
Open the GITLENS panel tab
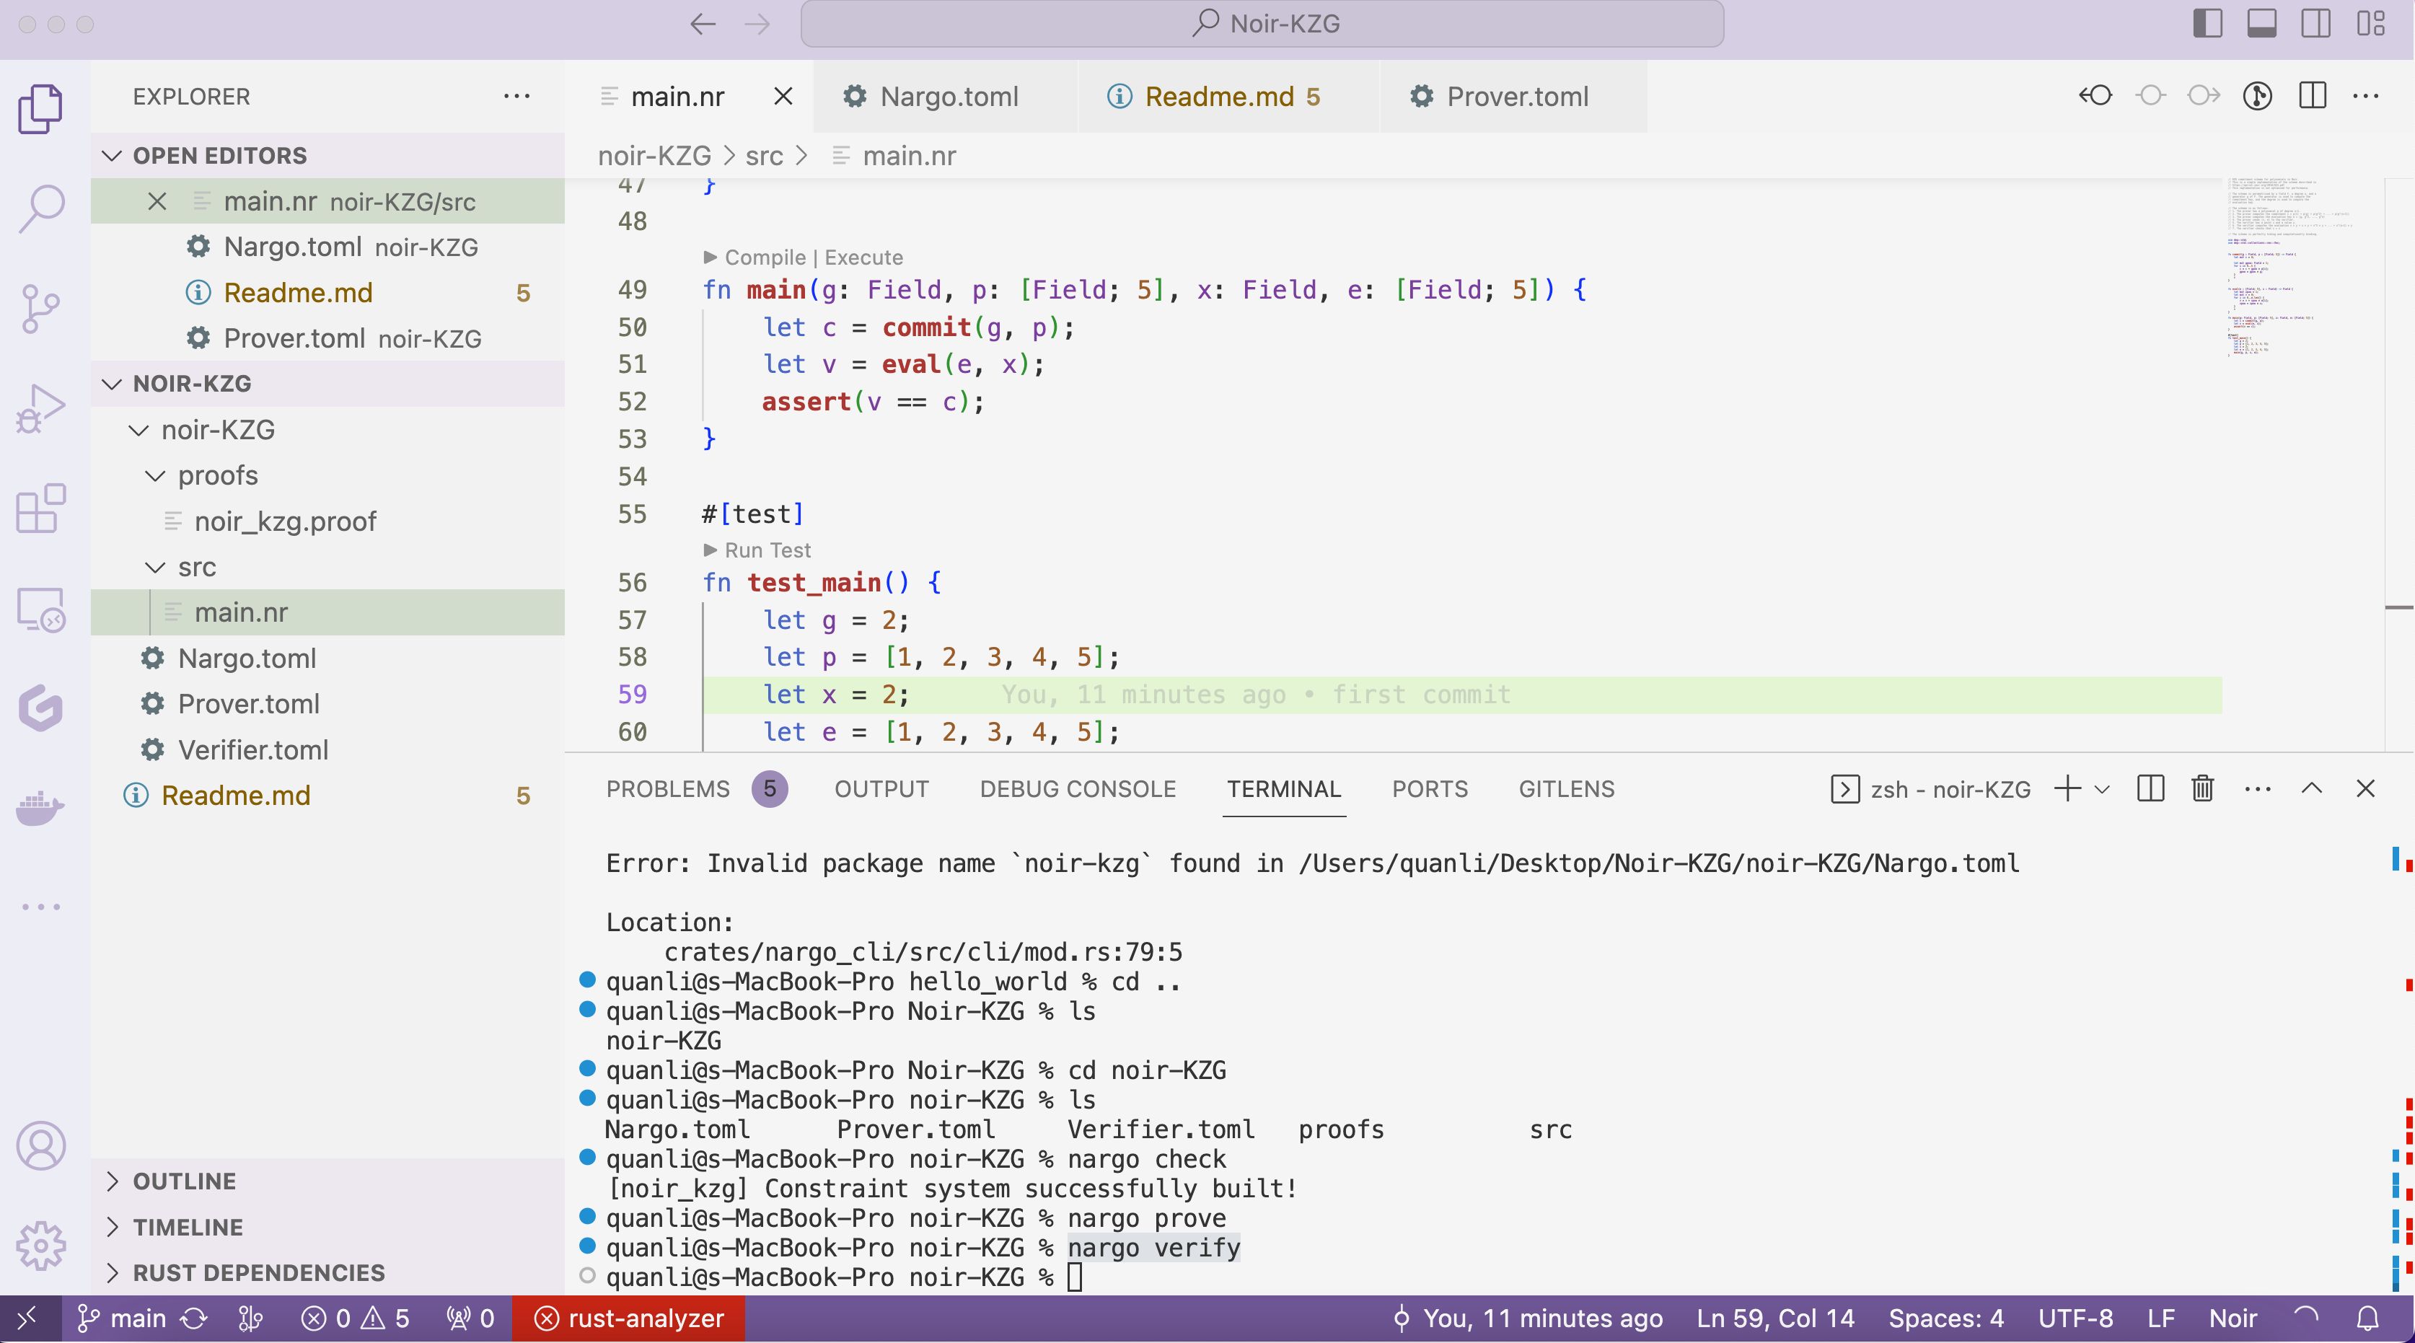point(1567,789)
